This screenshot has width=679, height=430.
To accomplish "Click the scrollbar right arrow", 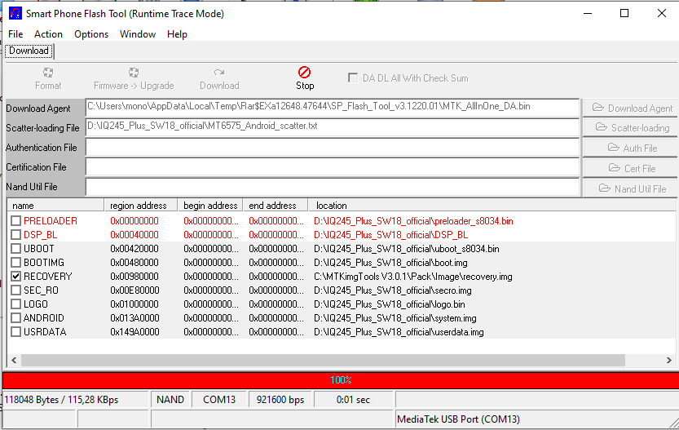I will point(669,360).
